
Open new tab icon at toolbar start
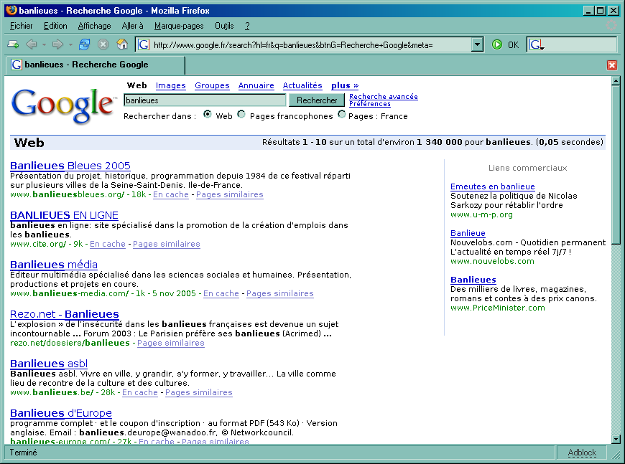pos(13,44)
